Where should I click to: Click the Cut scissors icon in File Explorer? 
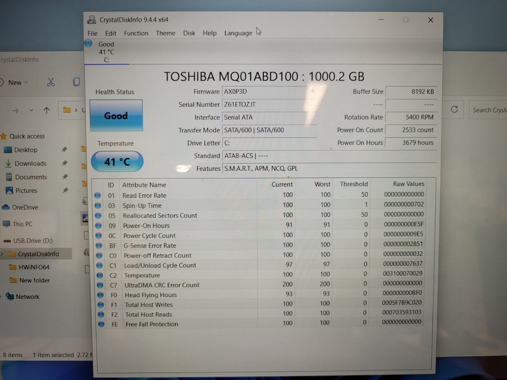pos(51,82)
